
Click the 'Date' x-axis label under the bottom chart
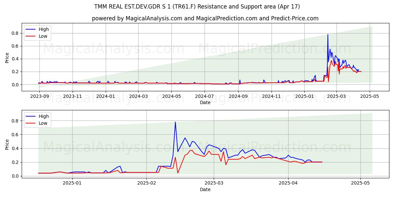pos(205,189)
